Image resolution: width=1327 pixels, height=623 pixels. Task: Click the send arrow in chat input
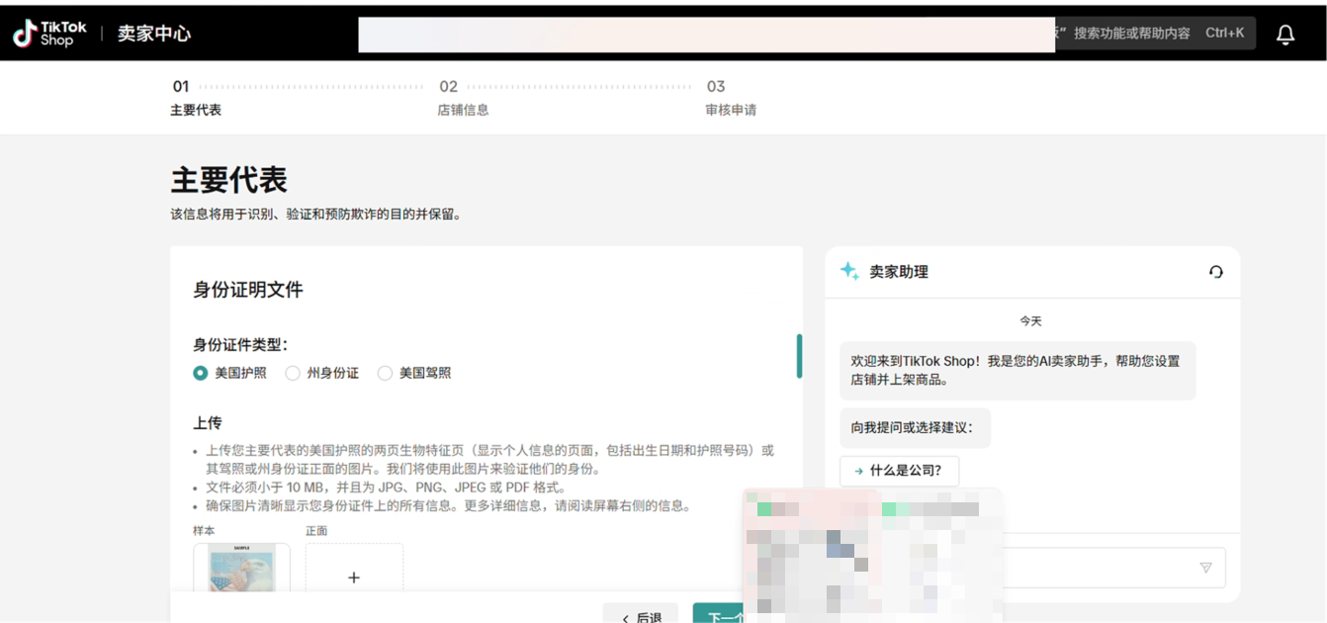pos(1204,568)
